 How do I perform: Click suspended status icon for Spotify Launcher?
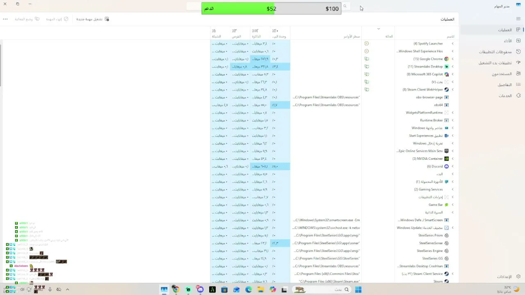click(x=367, y=43)
